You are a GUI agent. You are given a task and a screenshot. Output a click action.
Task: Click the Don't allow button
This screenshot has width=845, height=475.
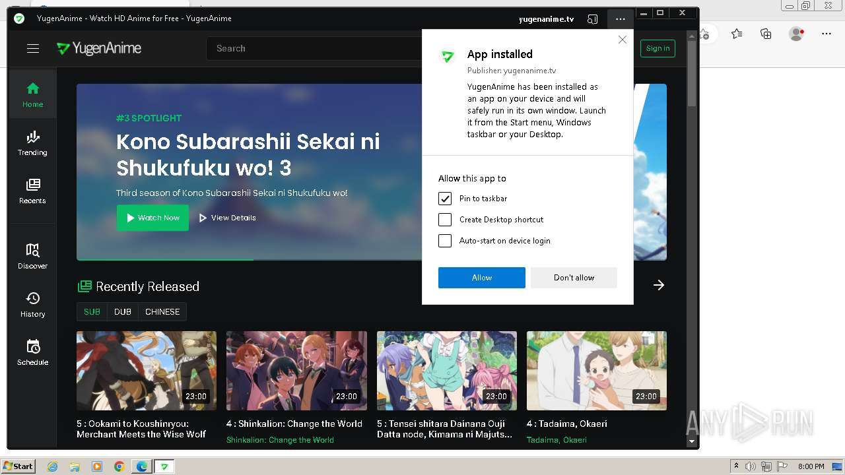point(574,278)
